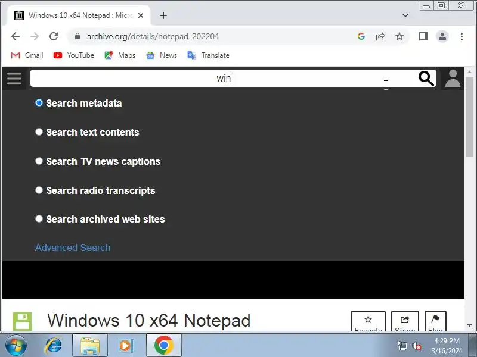Click the green floppy disk software icon
Screen dimensions: 477x357
[23, 321]
